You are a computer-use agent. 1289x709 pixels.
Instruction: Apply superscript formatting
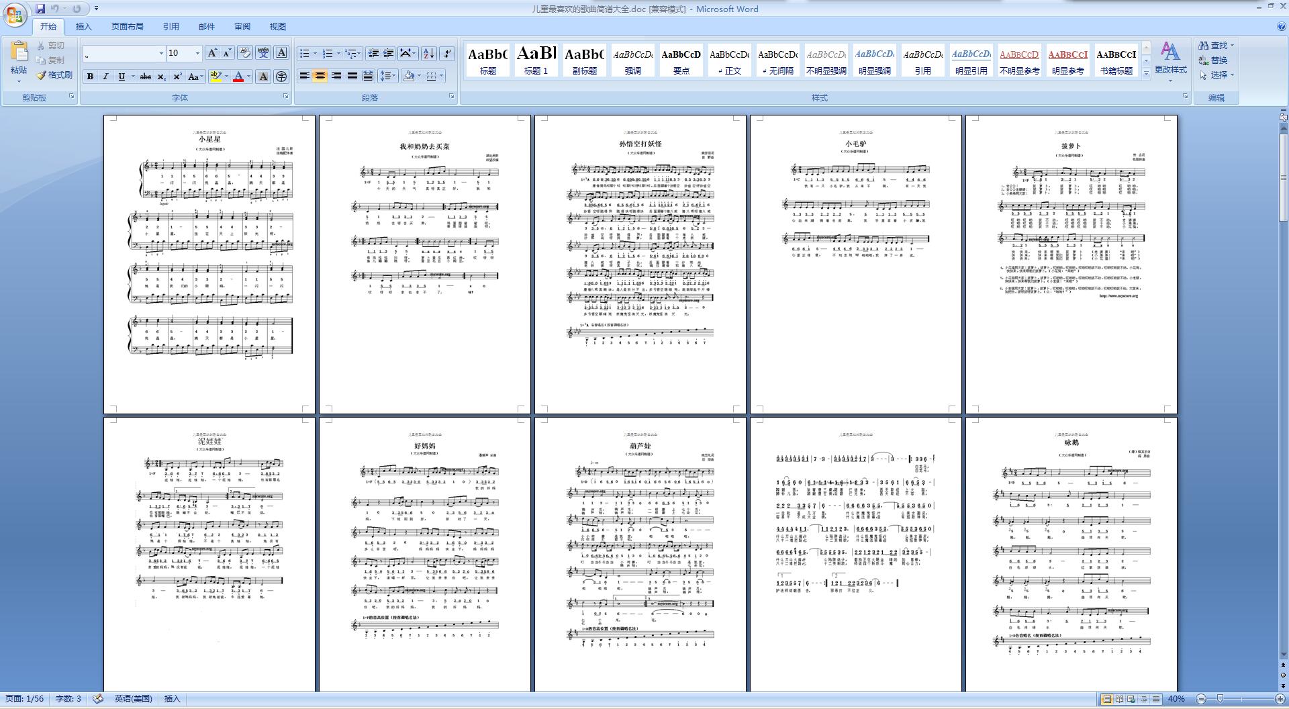tap(178, 77)
